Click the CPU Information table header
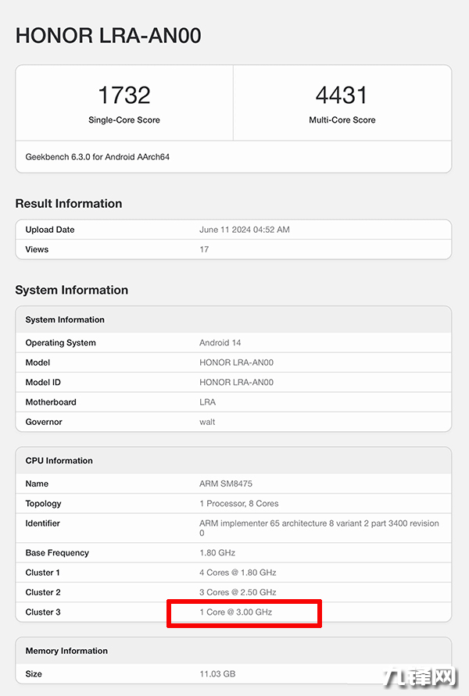469x696 pixels. pos(59,461)
